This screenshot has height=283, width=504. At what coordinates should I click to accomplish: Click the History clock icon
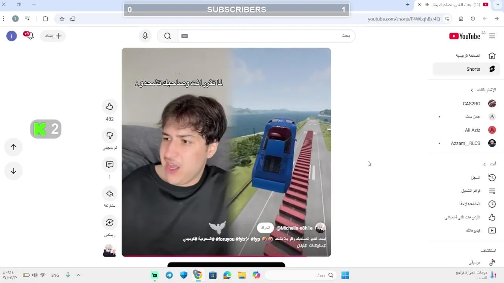point(492,178)
